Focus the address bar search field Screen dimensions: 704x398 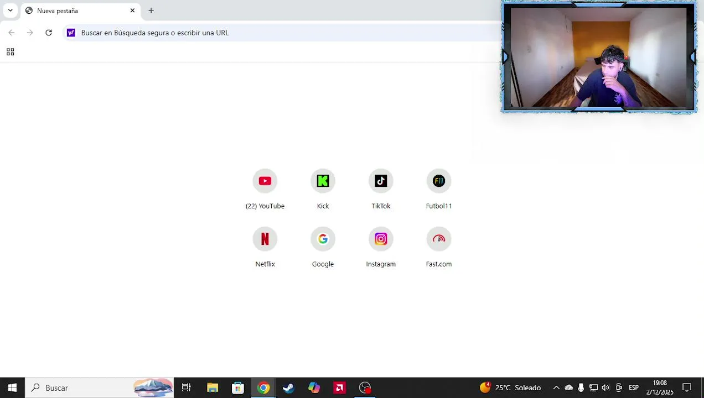point(282,33)
